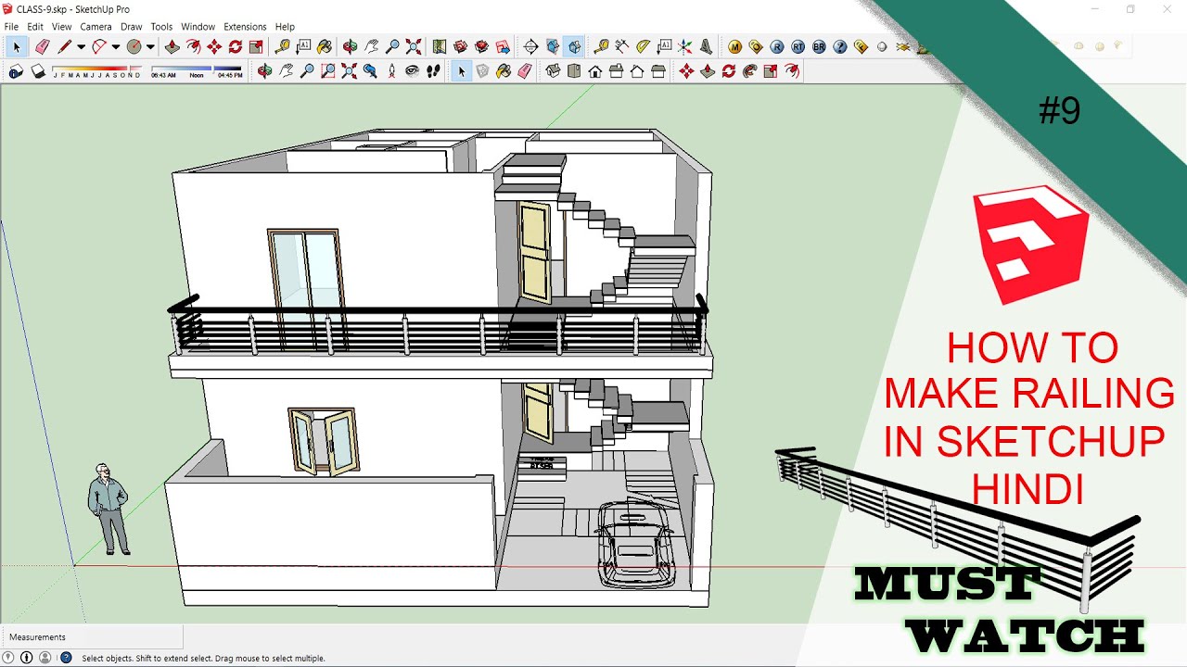Switch to Right view
This screenshot has height=667, width=1187.
tap(616, 71)
